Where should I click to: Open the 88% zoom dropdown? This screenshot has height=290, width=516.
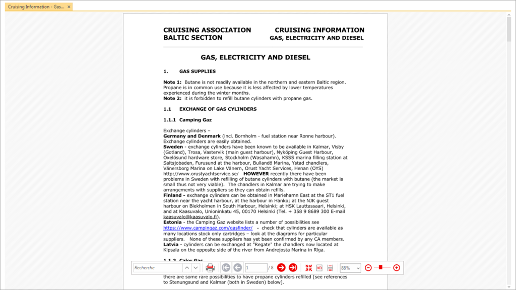(x=350, y=268)
